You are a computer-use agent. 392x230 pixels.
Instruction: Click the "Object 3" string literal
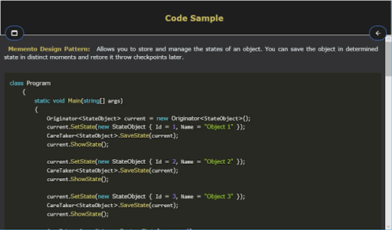coord(219,197)
